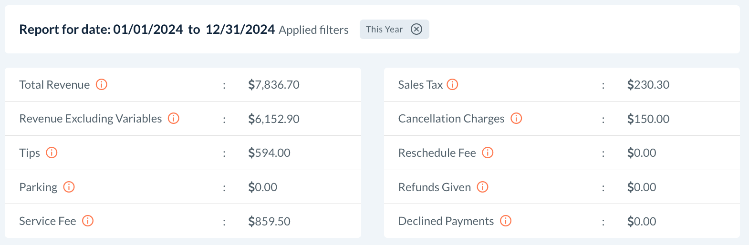Click the Service Fee info icon
Viewport: 749px width, 245px height.
88,221
